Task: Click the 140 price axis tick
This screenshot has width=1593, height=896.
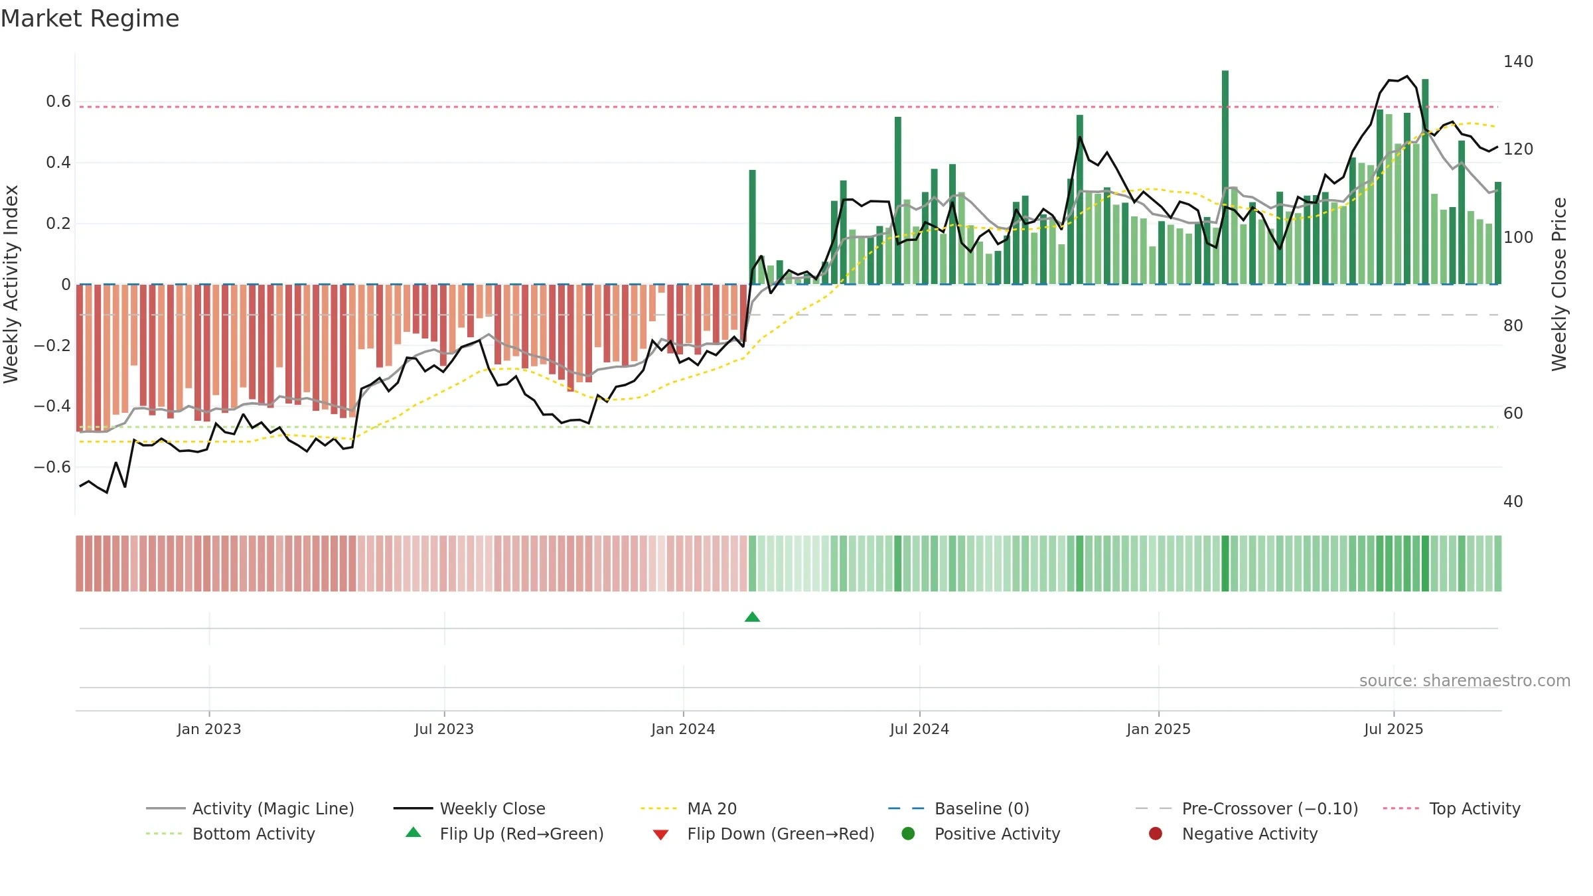Action: pos(1519,61)
